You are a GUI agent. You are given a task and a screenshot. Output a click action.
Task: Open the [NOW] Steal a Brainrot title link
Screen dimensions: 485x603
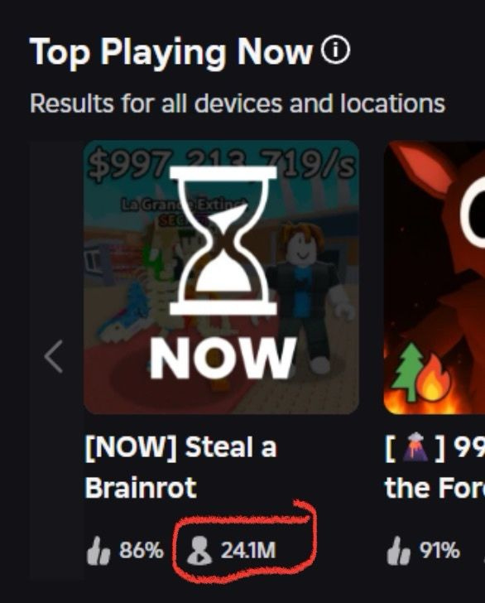pos(180,467)
